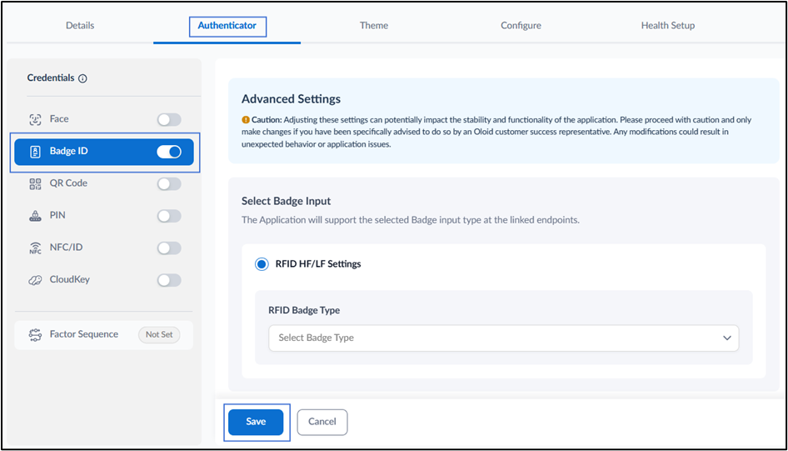The height and width of the screenshot is (451, 788).
Task: Click the QR Code icon
Action: (35, 183)
